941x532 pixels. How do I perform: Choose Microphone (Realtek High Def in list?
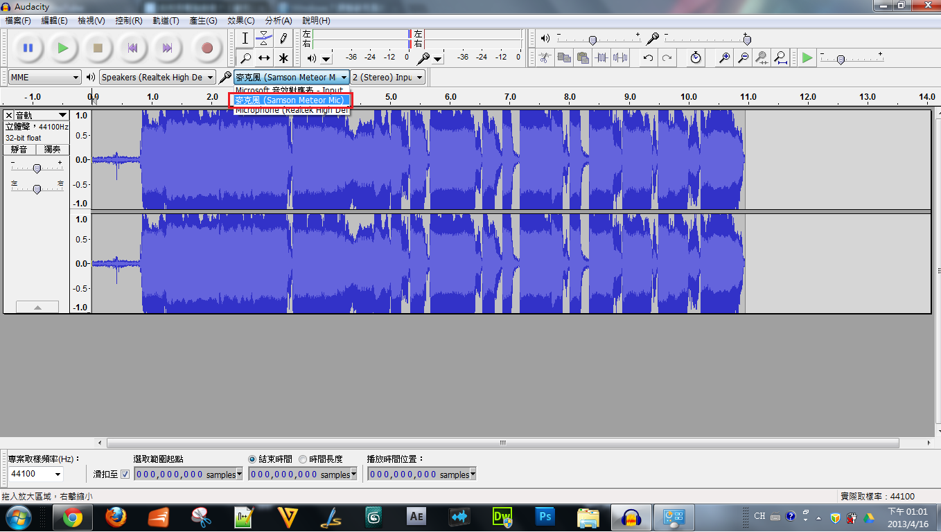[291, 110]
